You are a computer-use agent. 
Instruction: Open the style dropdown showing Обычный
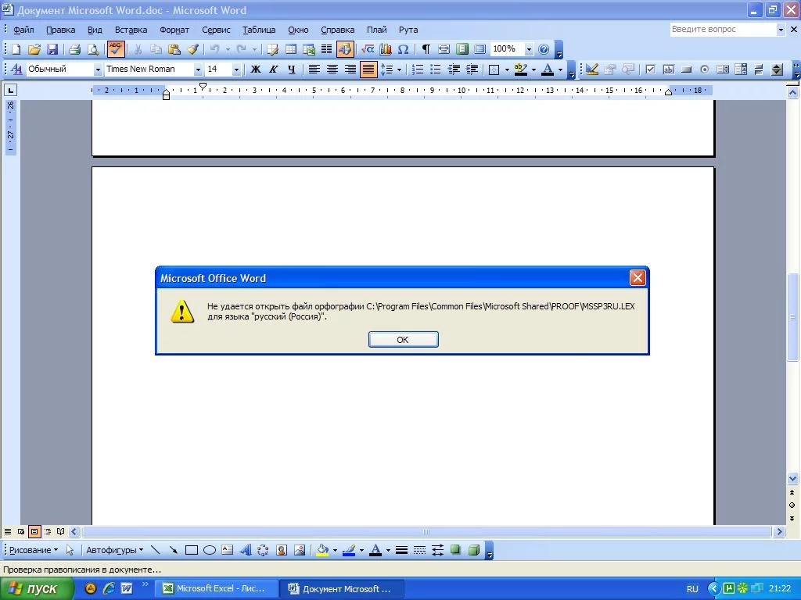(x=98, y=70)
